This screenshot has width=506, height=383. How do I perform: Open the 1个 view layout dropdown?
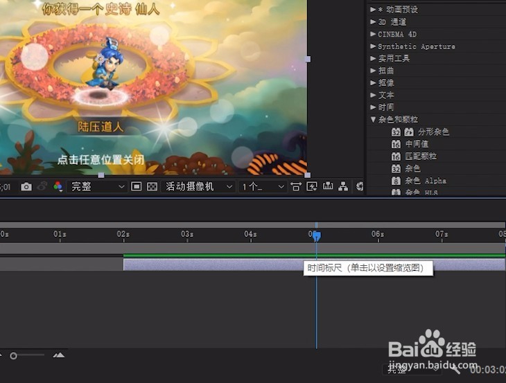point(263,187)
